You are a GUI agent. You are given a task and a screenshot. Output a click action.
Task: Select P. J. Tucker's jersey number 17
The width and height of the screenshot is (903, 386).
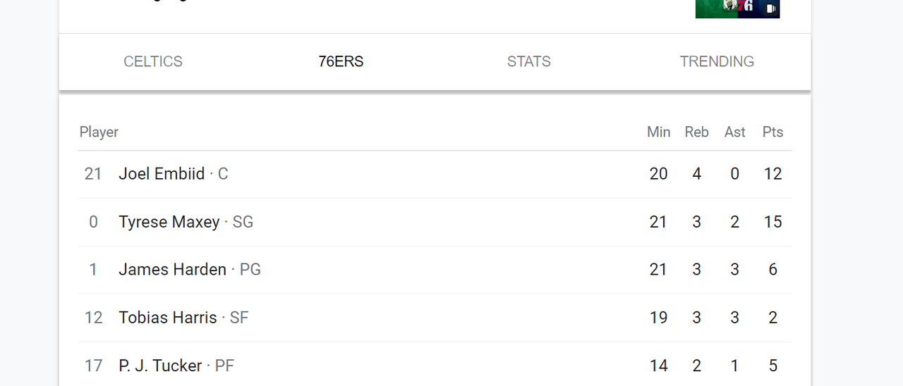point(93,366)
